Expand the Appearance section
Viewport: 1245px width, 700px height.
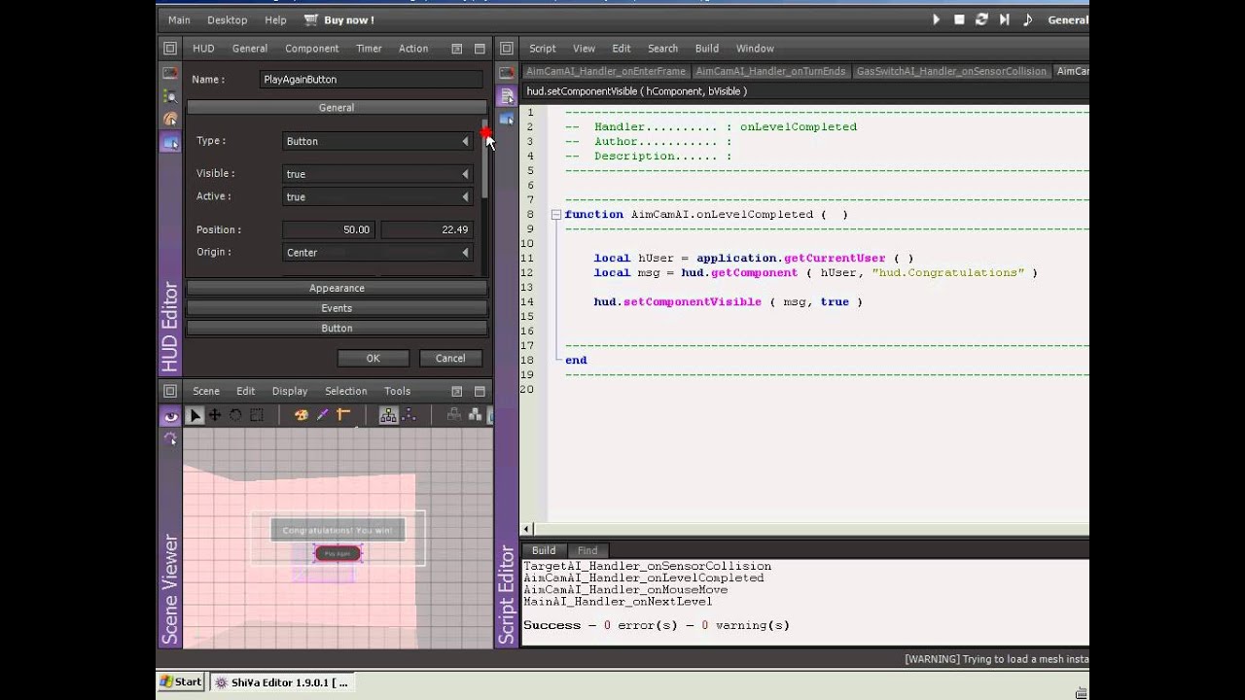337,289
